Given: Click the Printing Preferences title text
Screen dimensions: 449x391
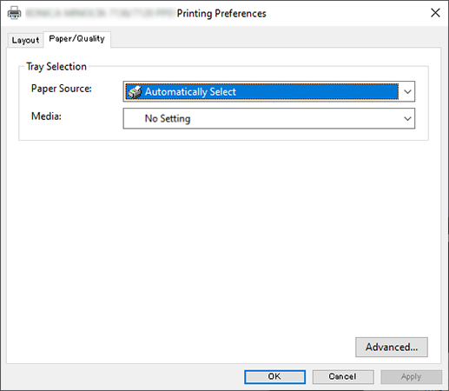Looking at the screenshot, I should pyautogui.click(x=221, y=13).
